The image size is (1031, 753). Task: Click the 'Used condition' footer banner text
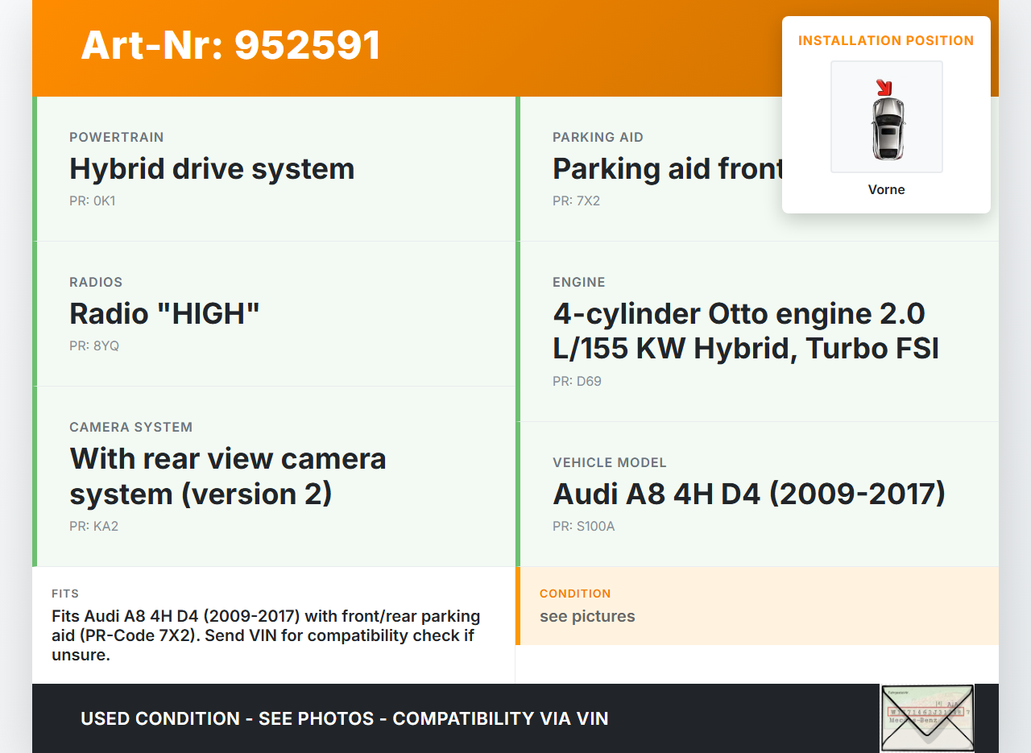(344, 718)
